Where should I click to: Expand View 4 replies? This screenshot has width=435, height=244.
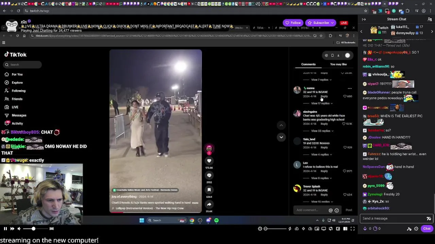[321, 155]
